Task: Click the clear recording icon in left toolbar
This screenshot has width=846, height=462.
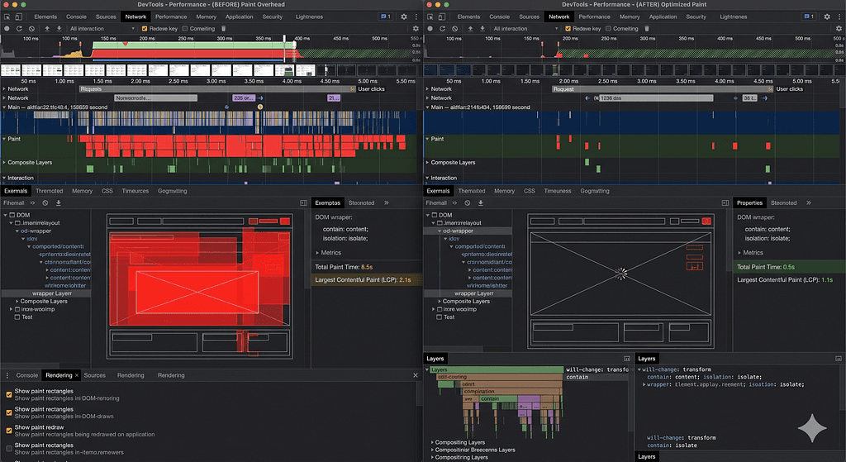Action: pyautogui.click(x=32, y=29)
